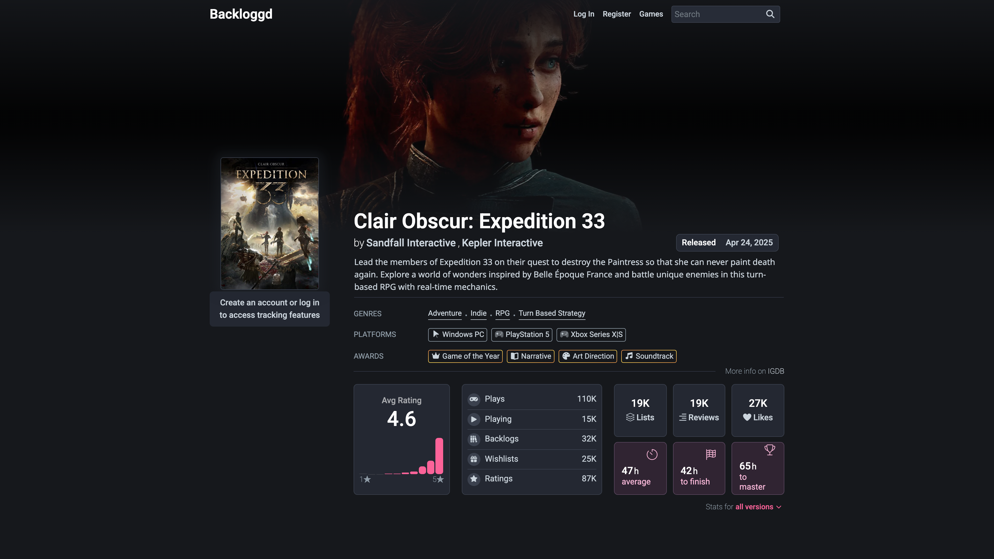Screen dimensions: 994x559
Task: Click the Ratings star icon
Action: pos(474,479)
